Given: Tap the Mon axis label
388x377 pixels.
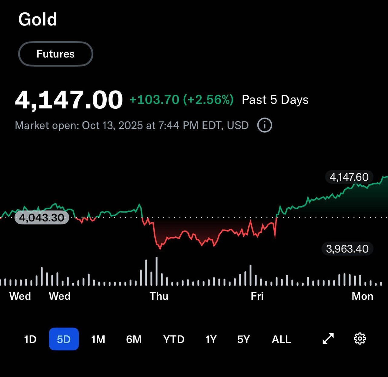Looking at the screenshot, I should click(362, 296).
